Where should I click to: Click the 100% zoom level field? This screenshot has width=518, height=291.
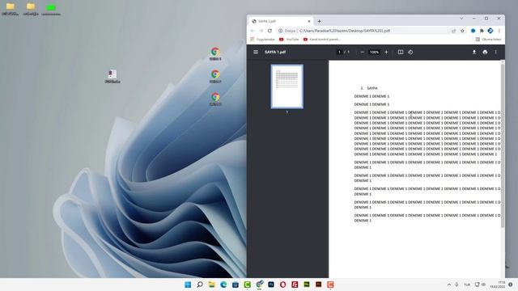click(374, 52)
